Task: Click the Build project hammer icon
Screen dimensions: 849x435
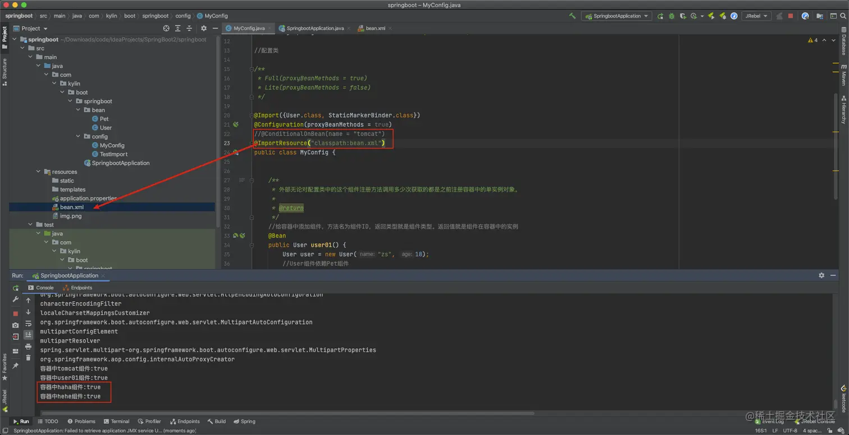Action: coord(572,16)
